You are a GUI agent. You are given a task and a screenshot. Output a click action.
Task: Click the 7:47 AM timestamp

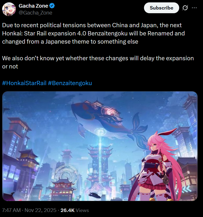[x=11, y=210]
